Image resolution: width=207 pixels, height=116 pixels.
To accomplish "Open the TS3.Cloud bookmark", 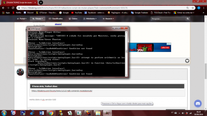I will (x=161, y=13).
